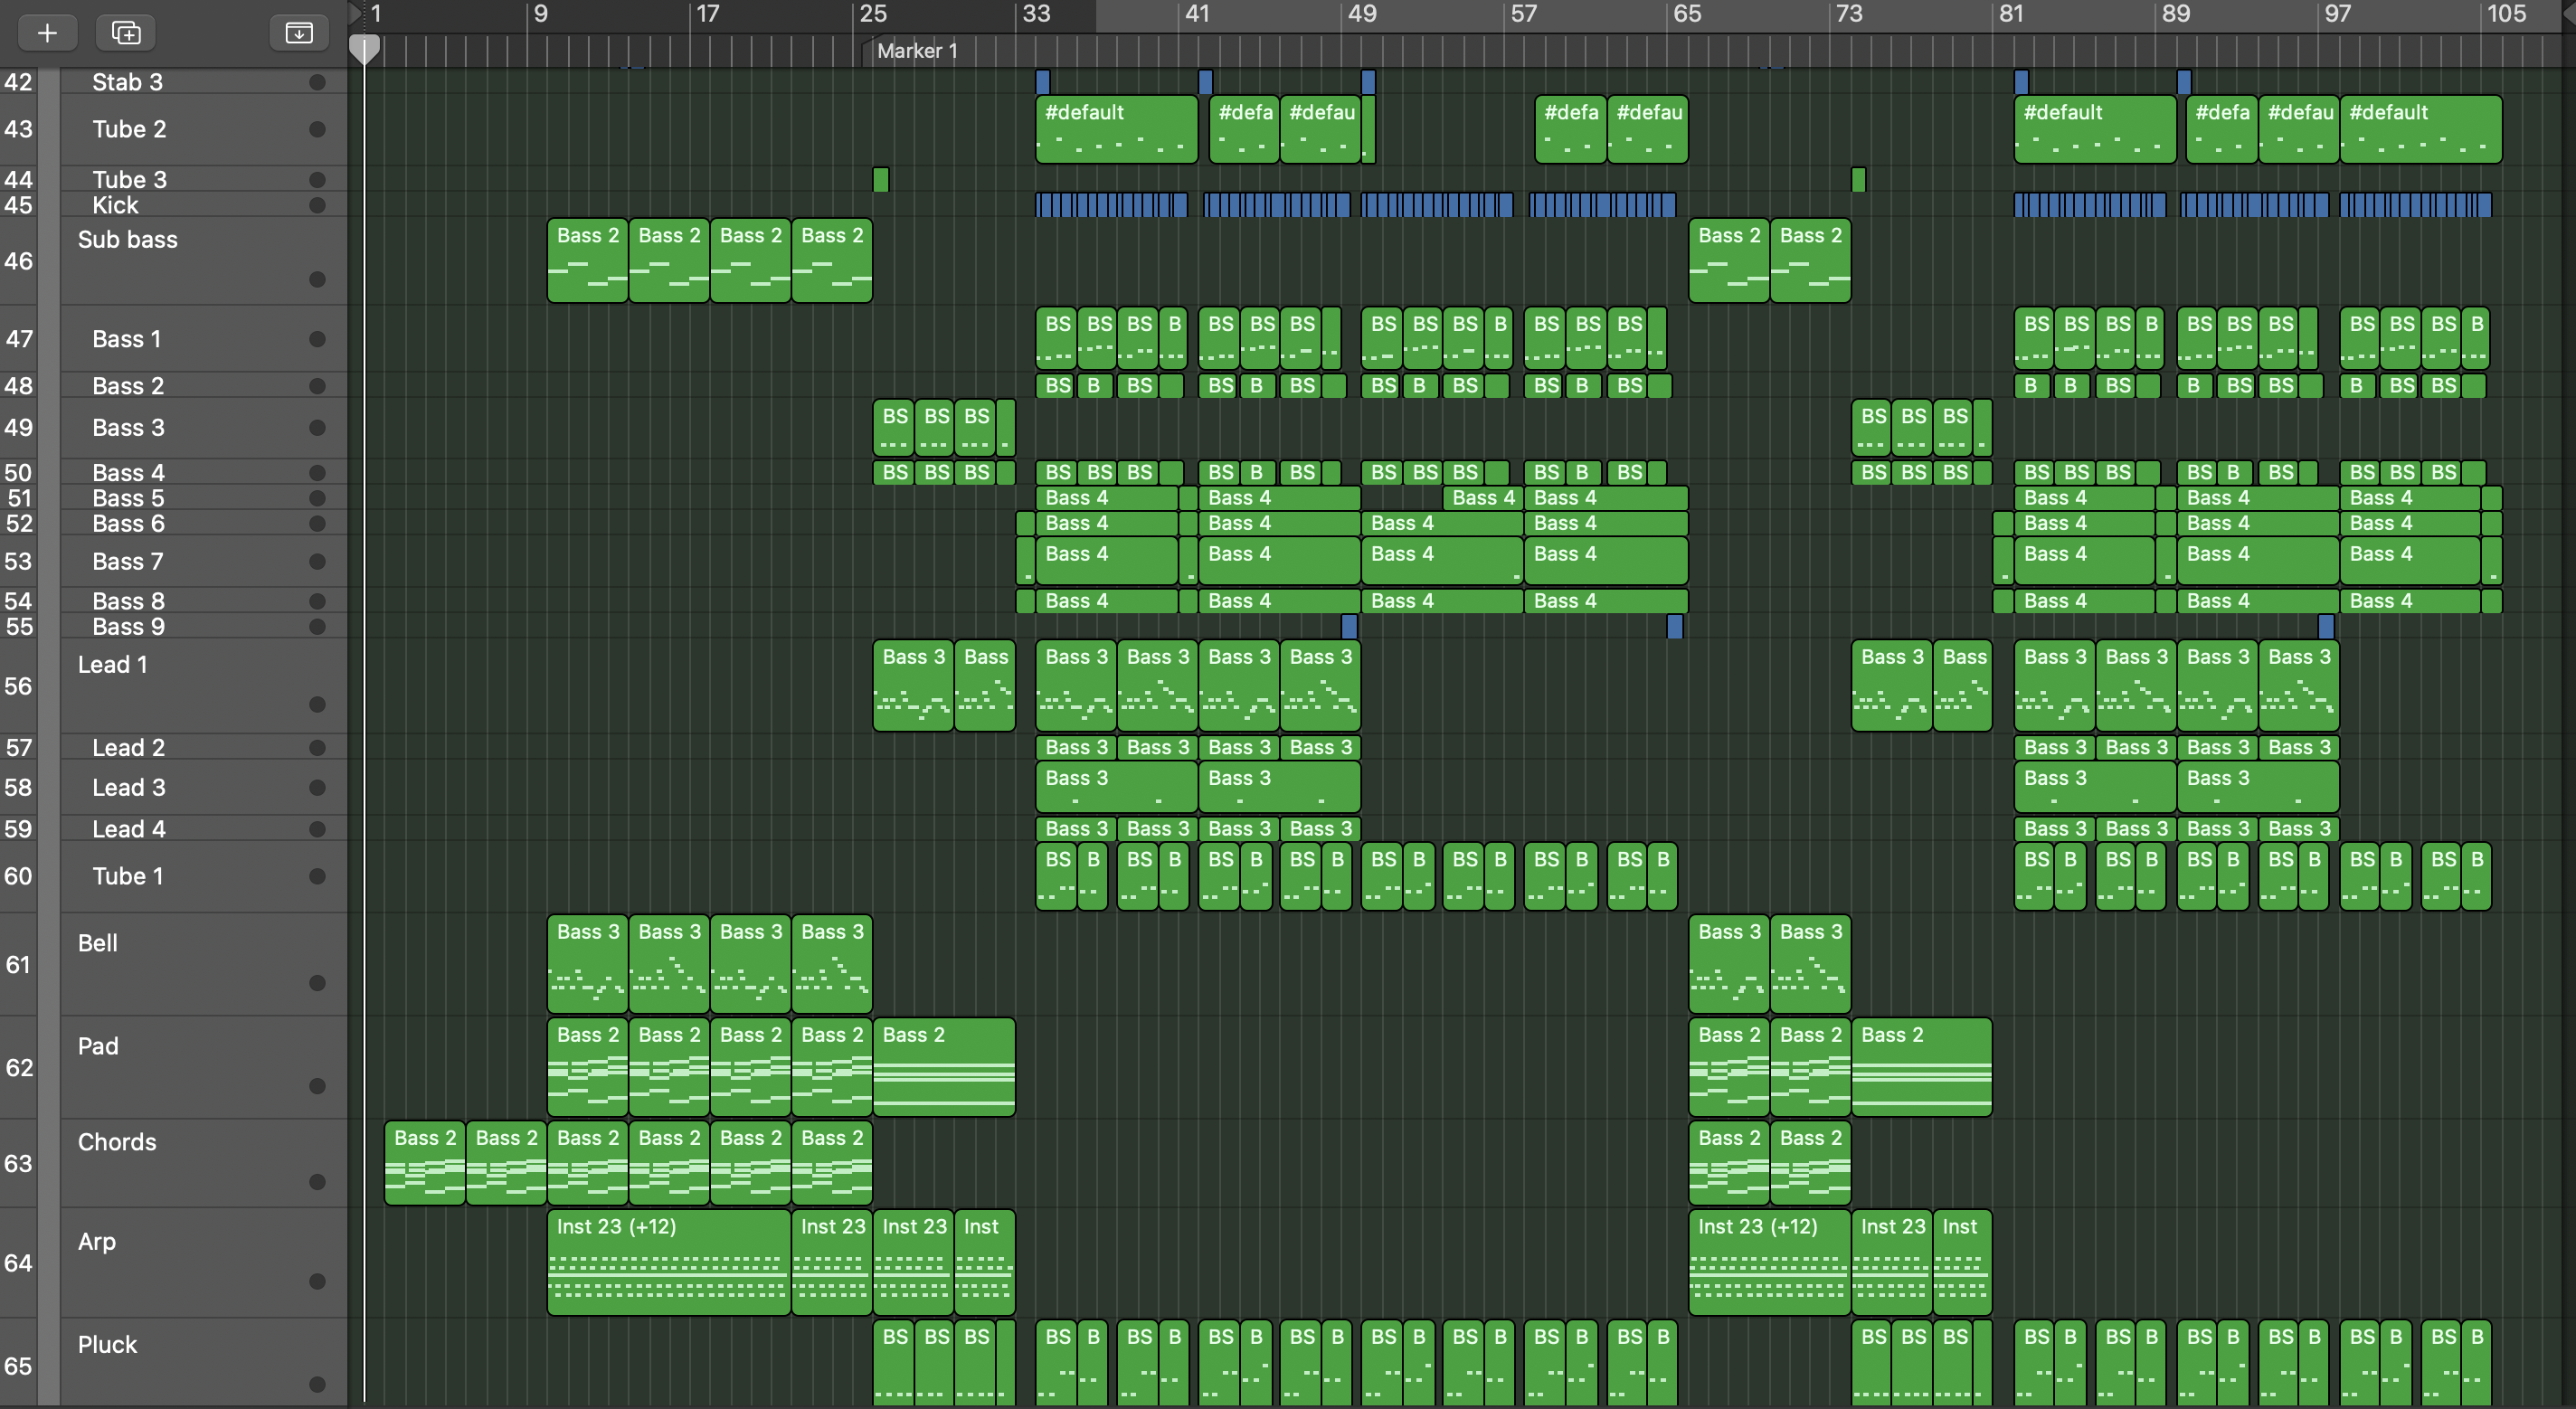Click the add new track plus button
Viewport: 2576px width, 1409px height.
(x=47, y=33)
